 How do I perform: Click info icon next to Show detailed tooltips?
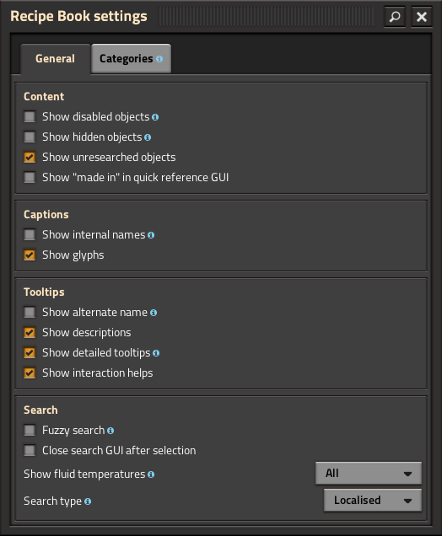tap(156, 353)
